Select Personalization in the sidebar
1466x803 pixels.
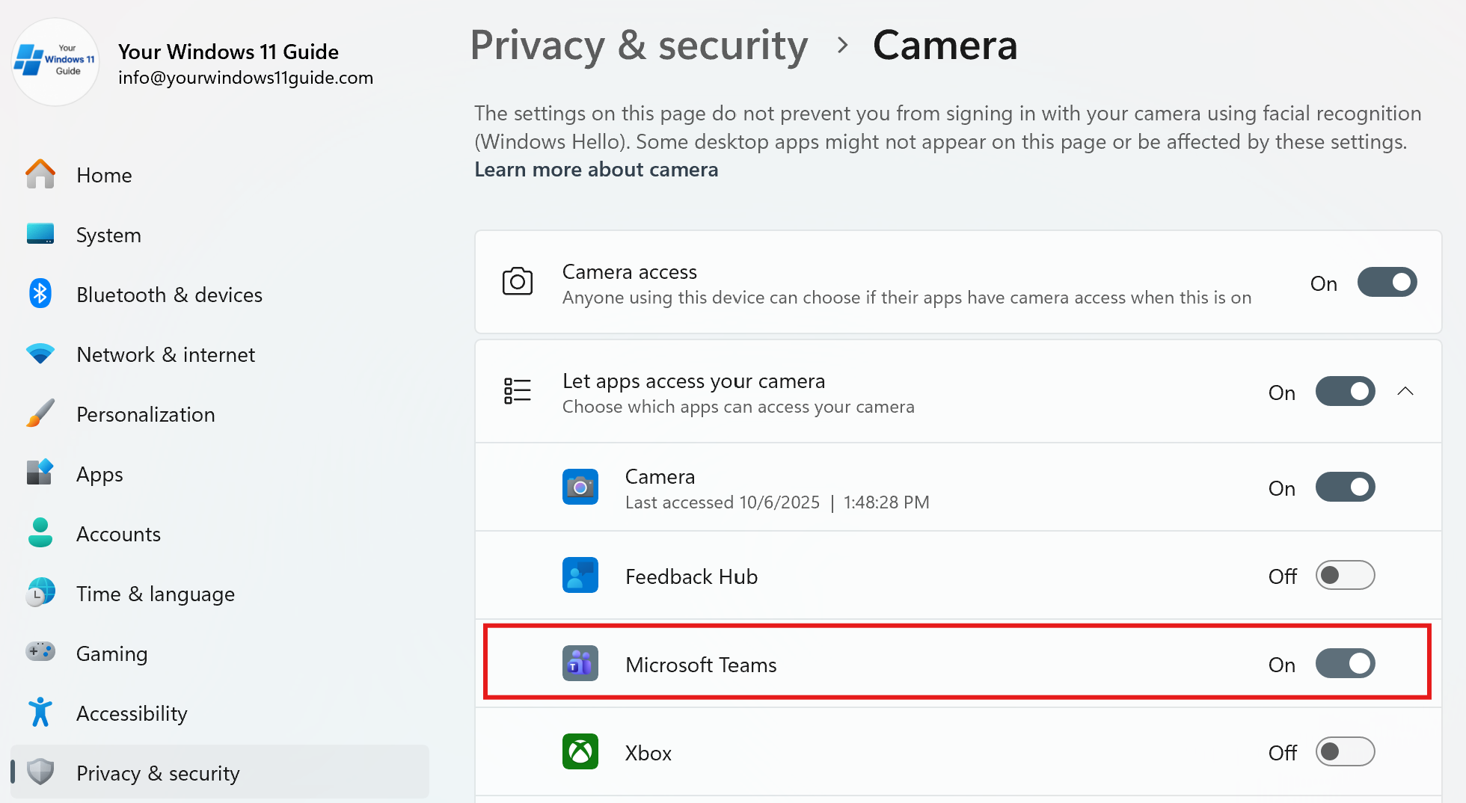220,413
